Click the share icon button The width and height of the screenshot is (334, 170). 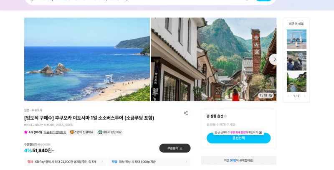[185, 113]
